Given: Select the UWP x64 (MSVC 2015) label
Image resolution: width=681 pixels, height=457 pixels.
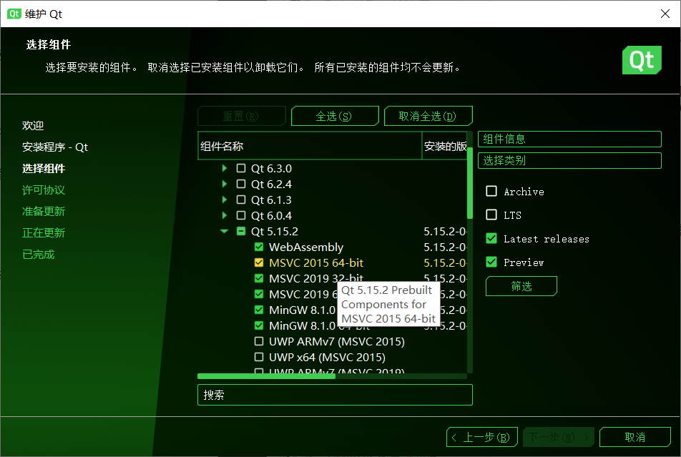Looking at the screenshot, I should (x=327, y=357).
